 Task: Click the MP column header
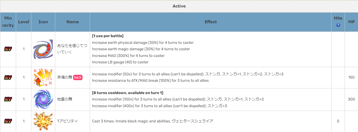tap(351, 22)
